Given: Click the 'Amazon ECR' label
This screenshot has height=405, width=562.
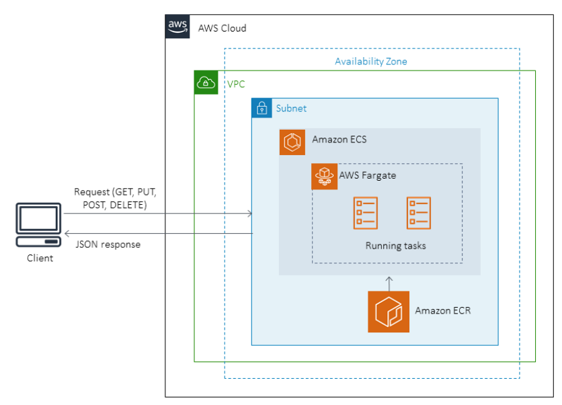Looking at the screenshot, I should (x=443, y=310).
